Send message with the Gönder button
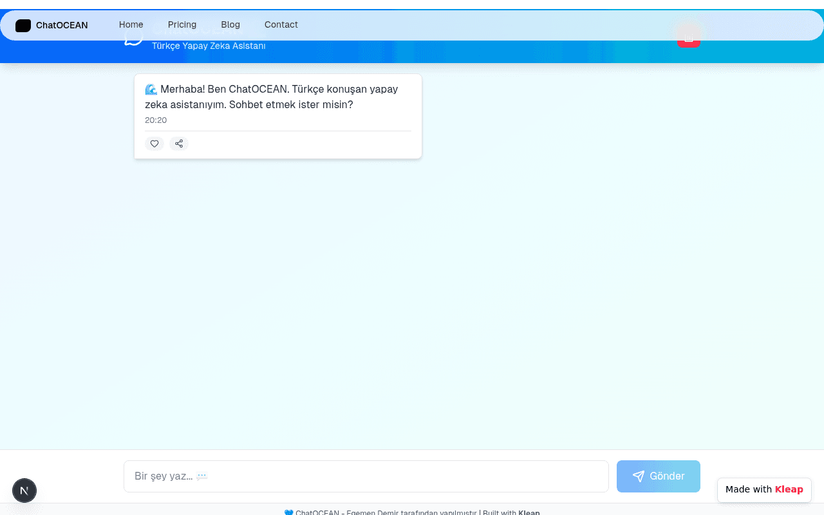Screen dimensions: 824x515 click(659, 476)
